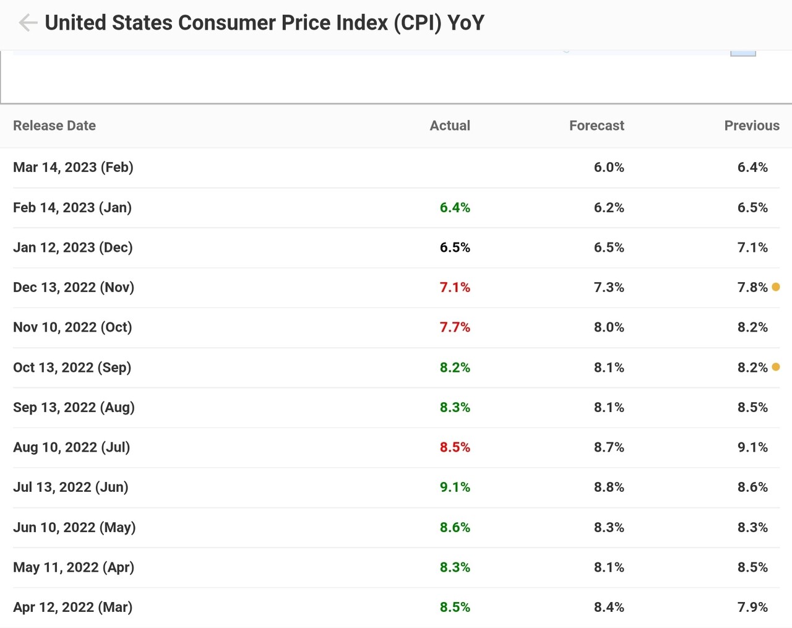Click the red 7.1% actual value for November
Viewport: 792px width, 628px height.
(x=455, y=287)
